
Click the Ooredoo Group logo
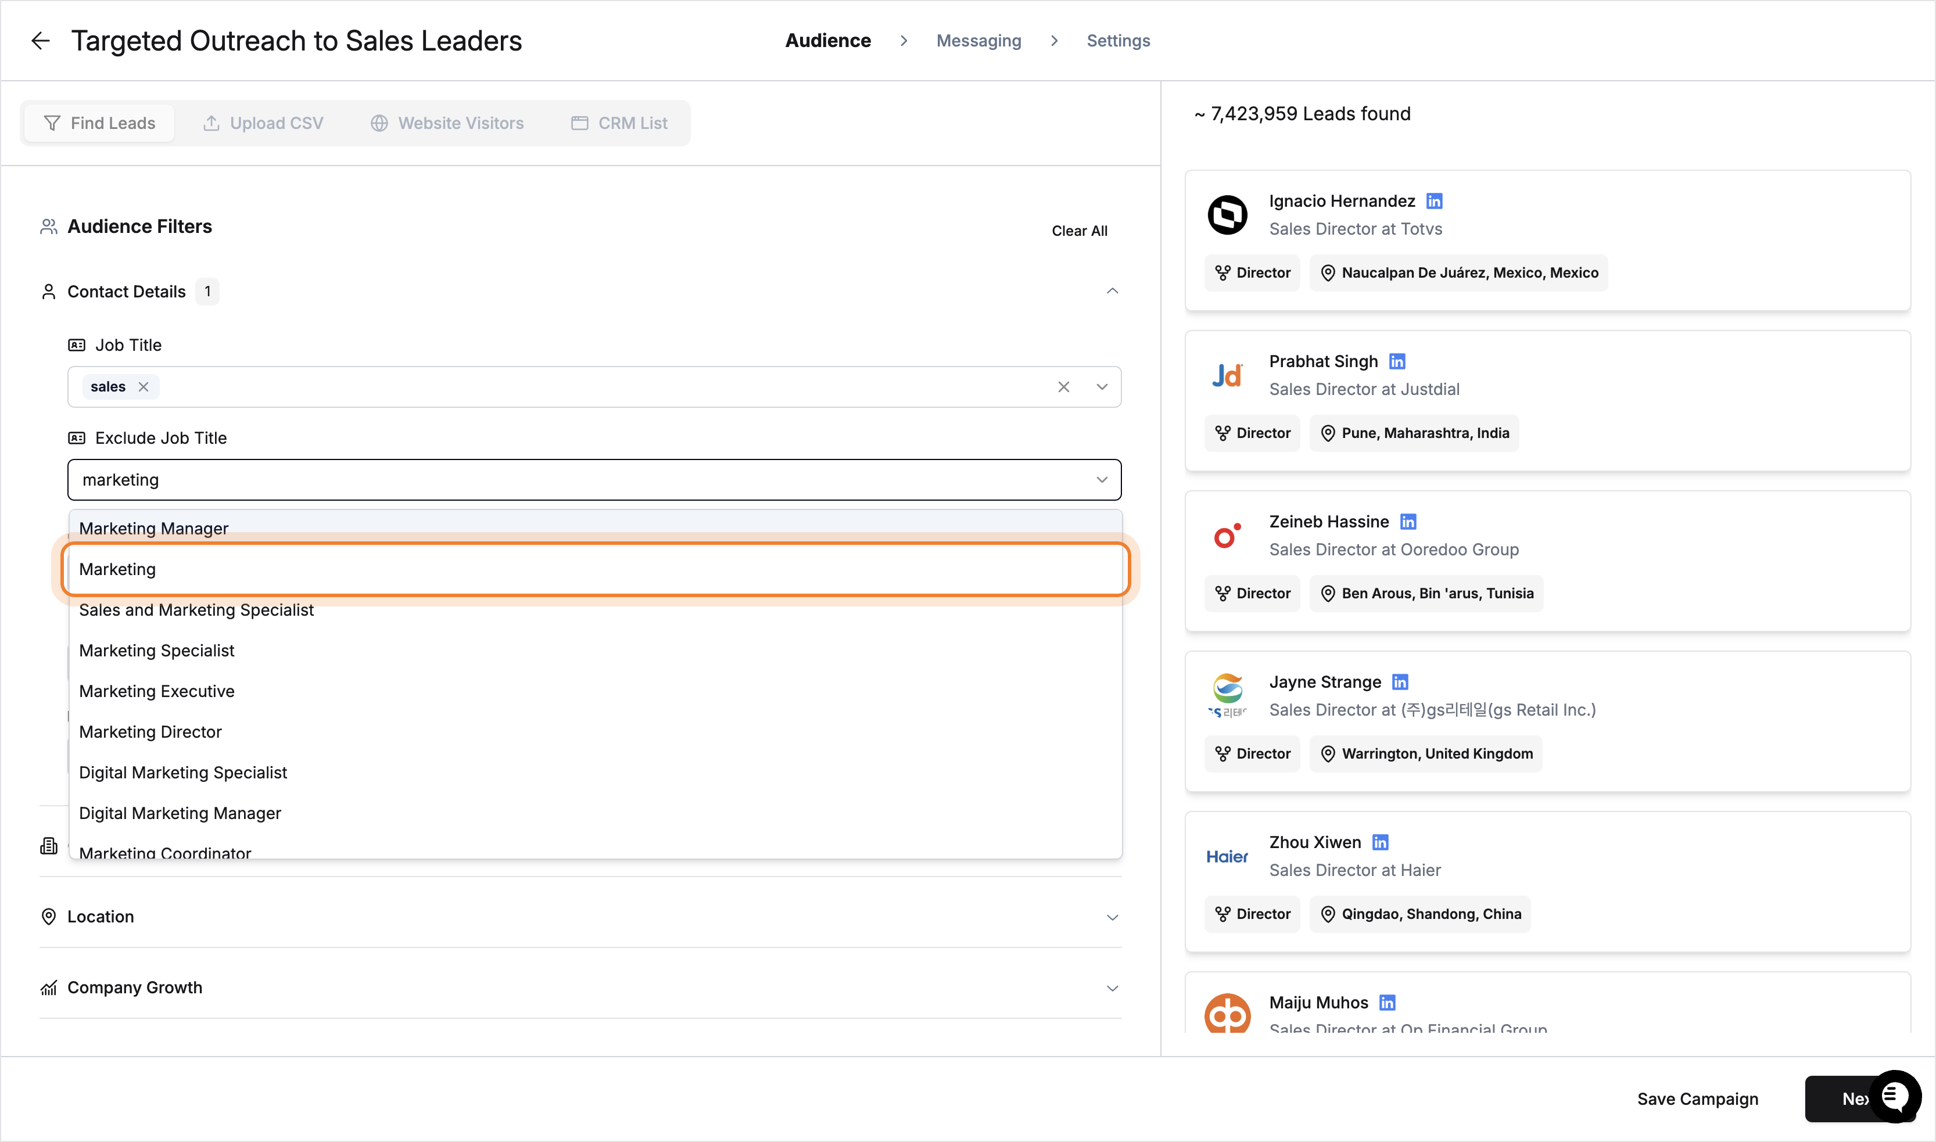1227,536
